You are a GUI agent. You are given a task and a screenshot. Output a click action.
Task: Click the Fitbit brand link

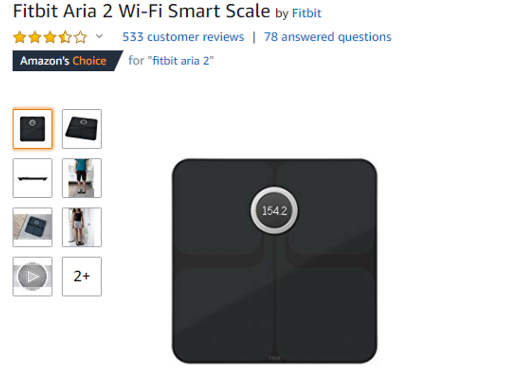307,14
